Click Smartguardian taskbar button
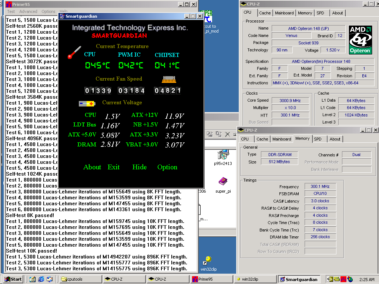This screenshot has width=379, height=284. tap(299, 279)
